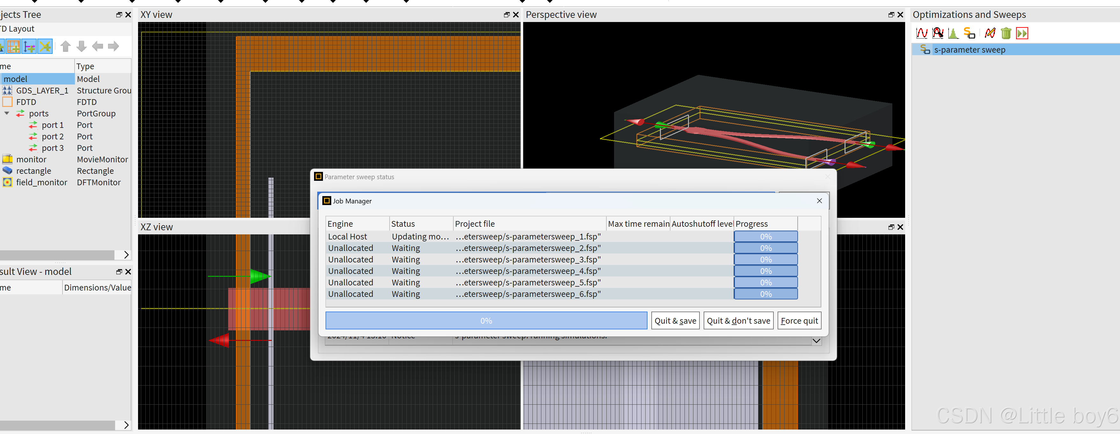Select the s-parametersweep_3.fsp job row
This screenshot has width=1120, height=434.
coord(528,260)
